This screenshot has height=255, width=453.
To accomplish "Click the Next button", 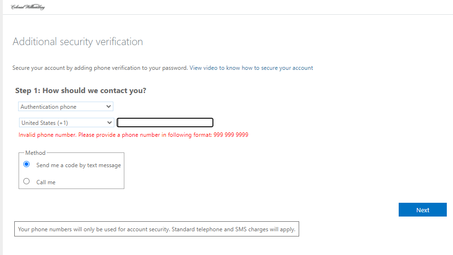I will click(423, 210).
